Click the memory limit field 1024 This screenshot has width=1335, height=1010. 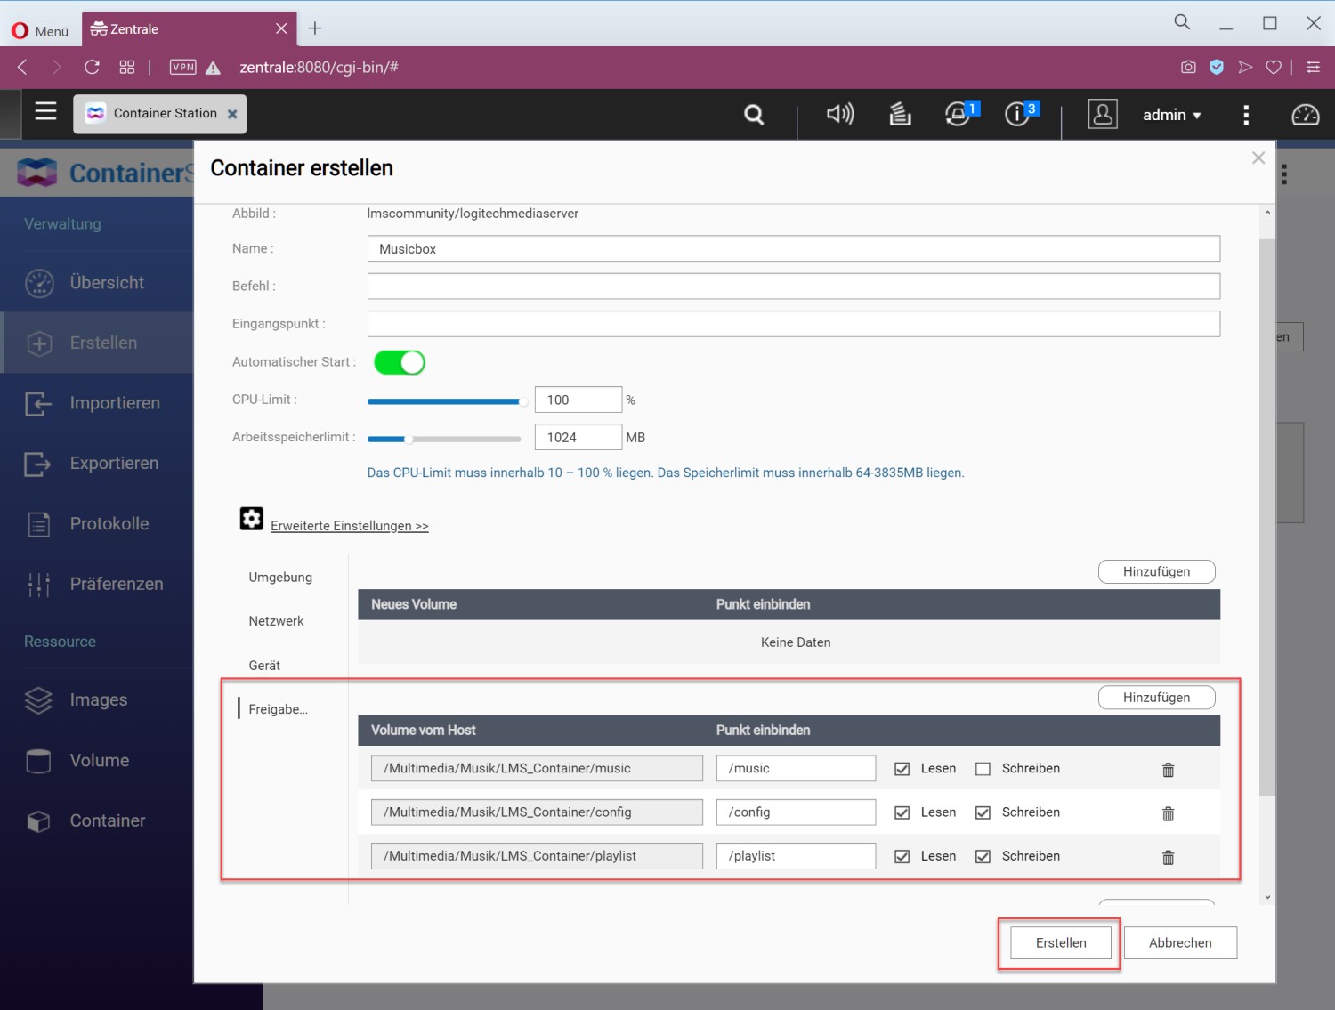(x=578, y=437)
